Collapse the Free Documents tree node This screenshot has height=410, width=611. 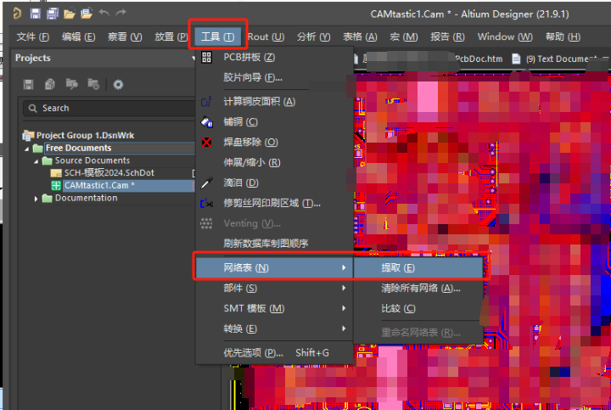27,149
